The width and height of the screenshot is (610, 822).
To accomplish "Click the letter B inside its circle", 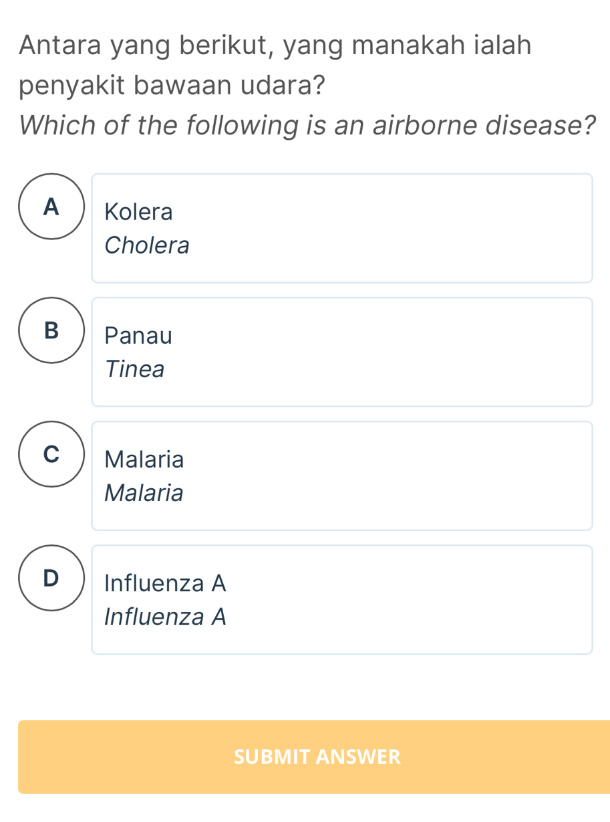I will 51,331.
